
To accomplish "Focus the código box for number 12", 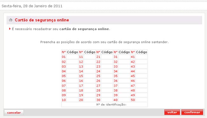I will point(89,62).
